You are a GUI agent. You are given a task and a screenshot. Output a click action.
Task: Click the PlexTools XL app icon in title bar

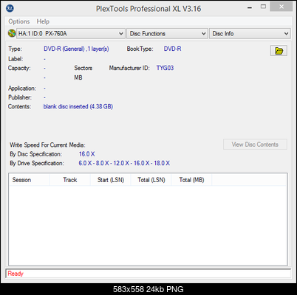point(10,8)
